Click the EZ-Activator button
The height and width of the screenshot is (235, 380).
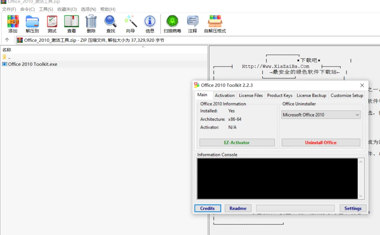click(237, 142)
